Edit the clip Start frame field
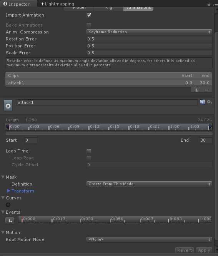218x256 pixels. [31, 140]
